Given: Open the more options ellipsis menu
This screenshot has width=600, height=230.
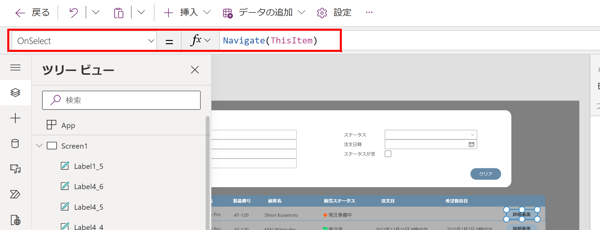Looking at the screenshot, I should [369, 12].
